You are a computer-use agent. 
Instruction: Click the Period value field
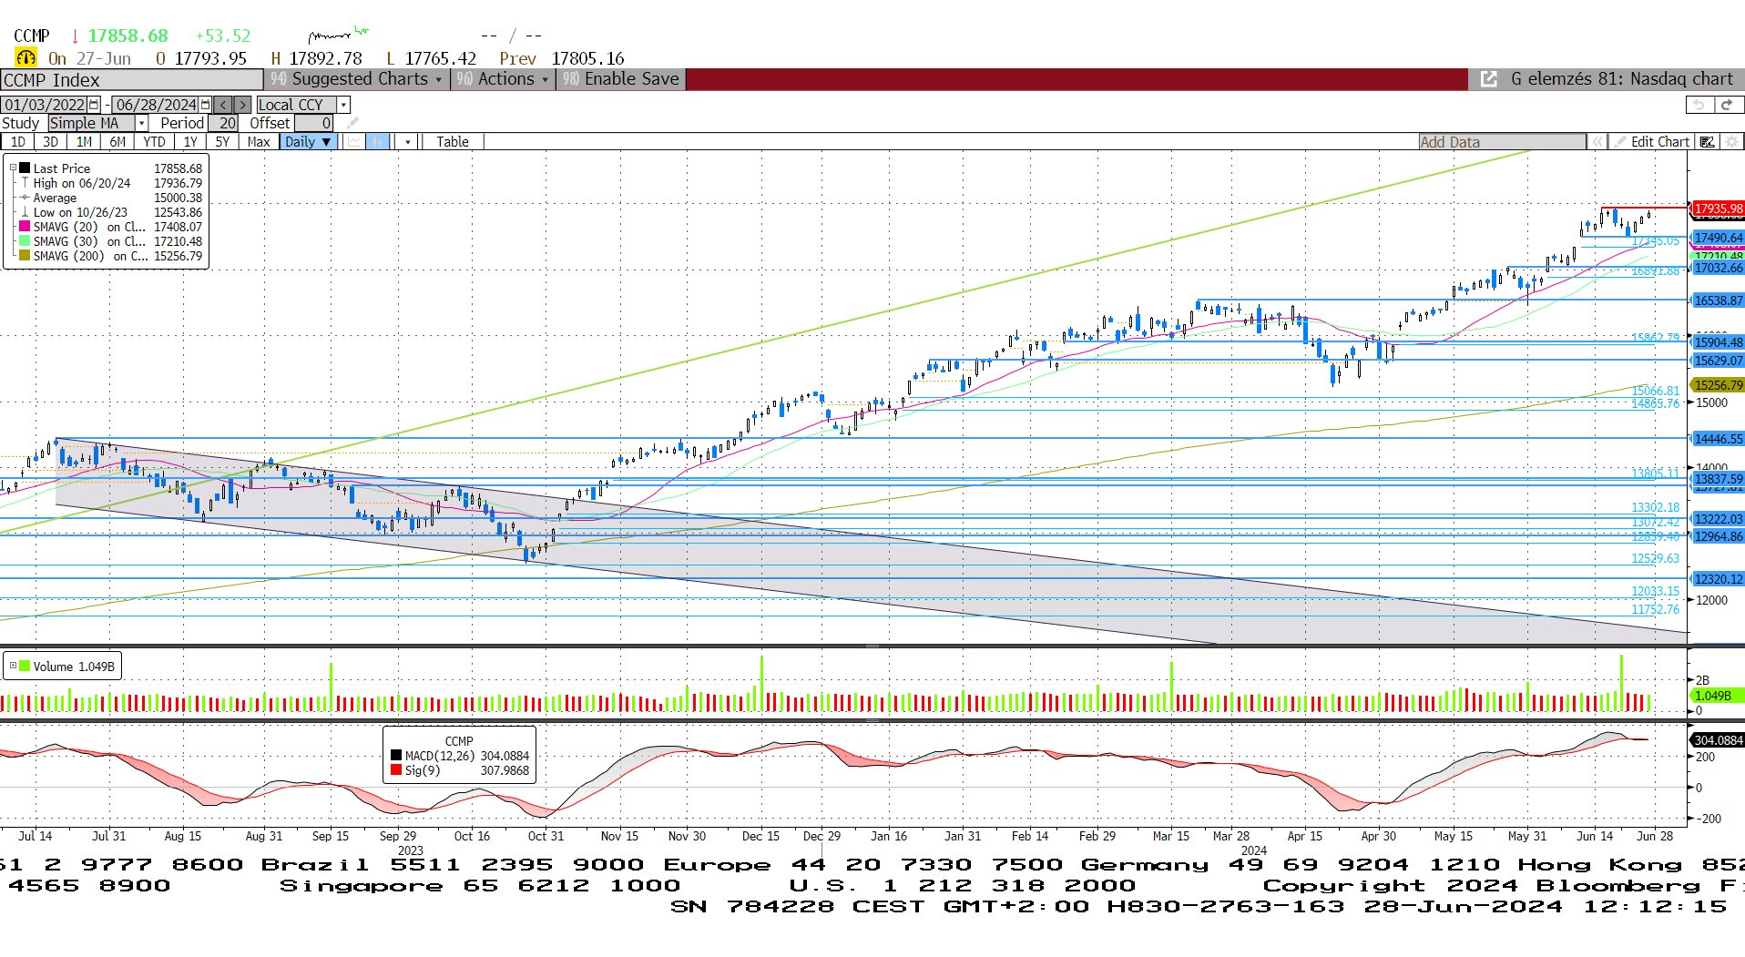coord(223,123)
